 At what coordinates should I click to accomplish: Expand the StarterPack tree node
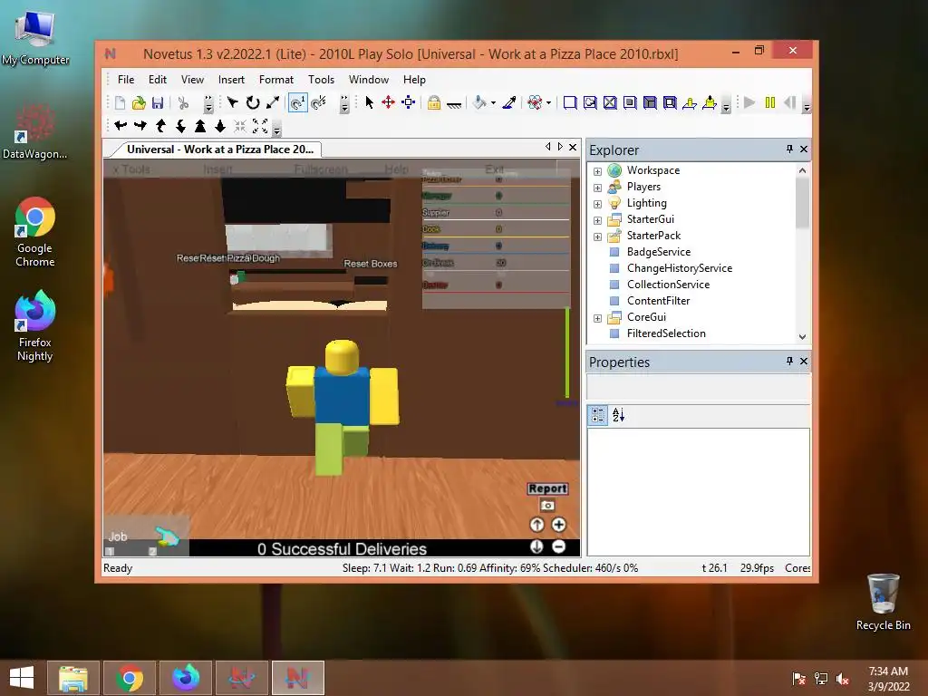(597, 237)
